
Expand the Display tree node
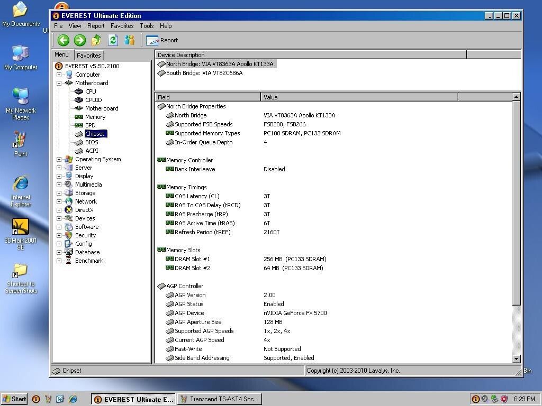pyautogui.click(x=59, y=176)
